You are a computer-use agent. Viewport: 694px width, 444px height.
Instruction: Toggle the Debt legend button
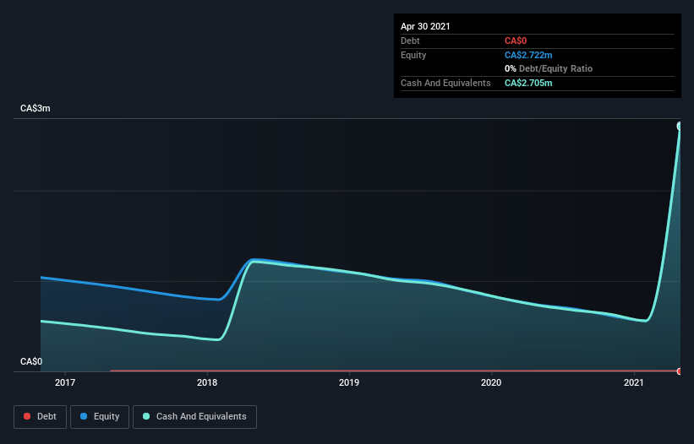(40, 417)
